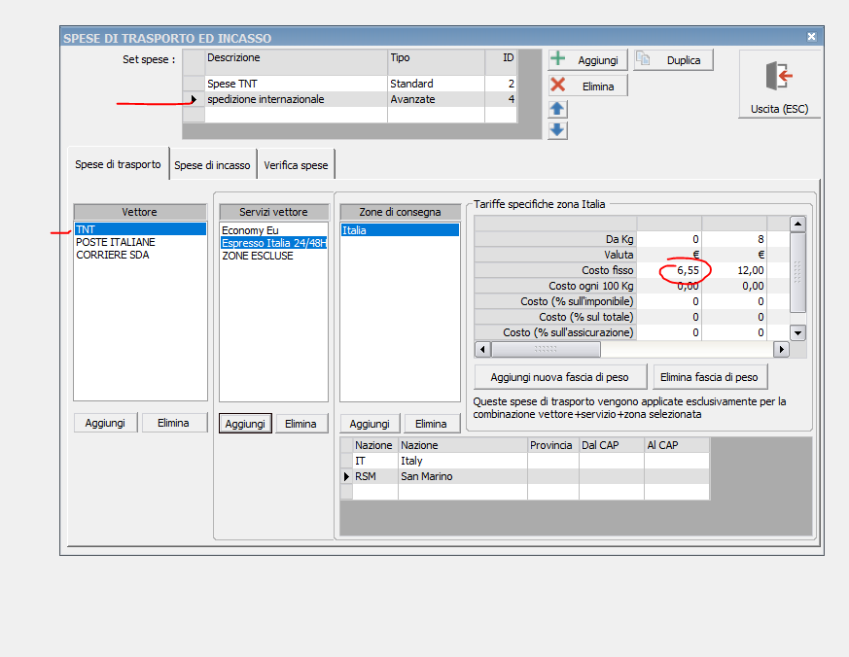Select the RSM nation code cell

click(375, 476)
